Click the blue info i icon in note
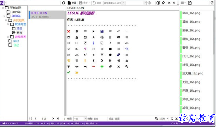Image resolution: width=218 pixels, height=128 pixels. tap(94, 43)
